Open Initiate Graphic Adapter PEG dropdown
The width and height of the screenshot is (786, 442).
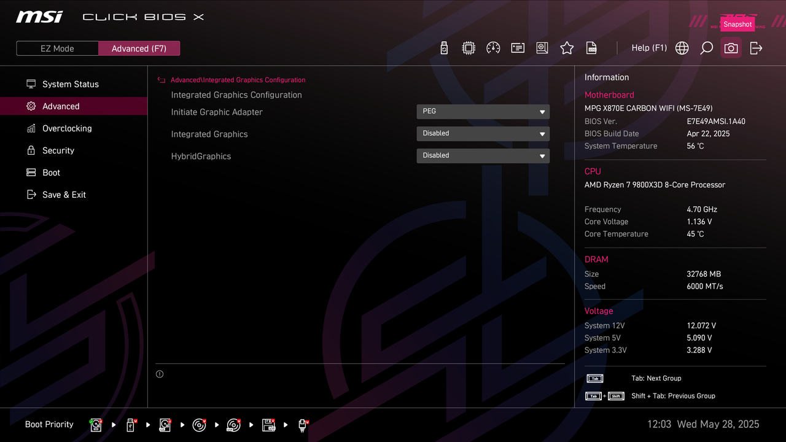tap(483, 112)
